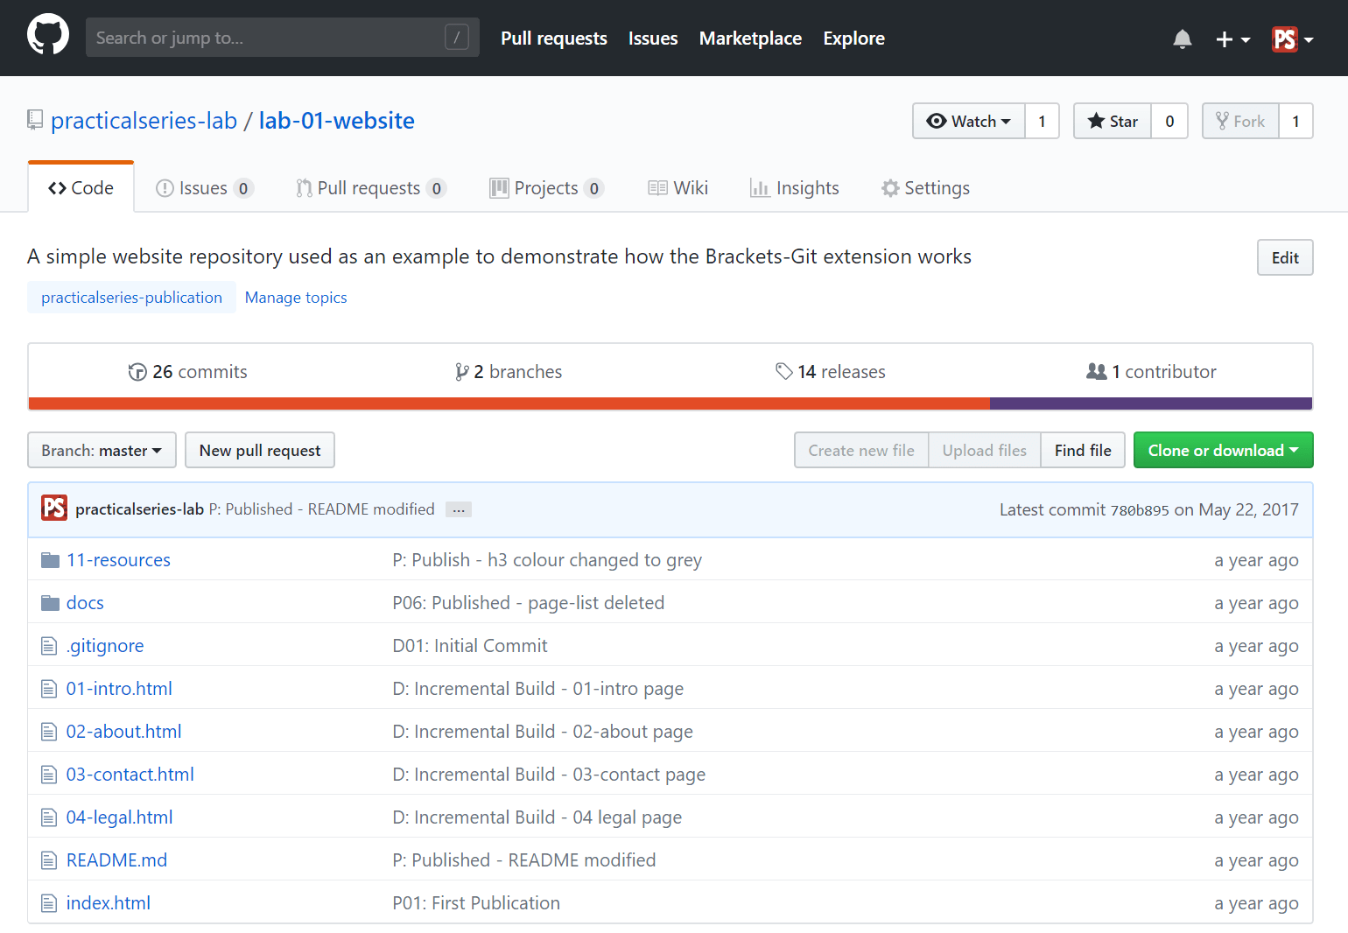
Task: Click the 01-intro.html file icon
Action: [49, 689]
